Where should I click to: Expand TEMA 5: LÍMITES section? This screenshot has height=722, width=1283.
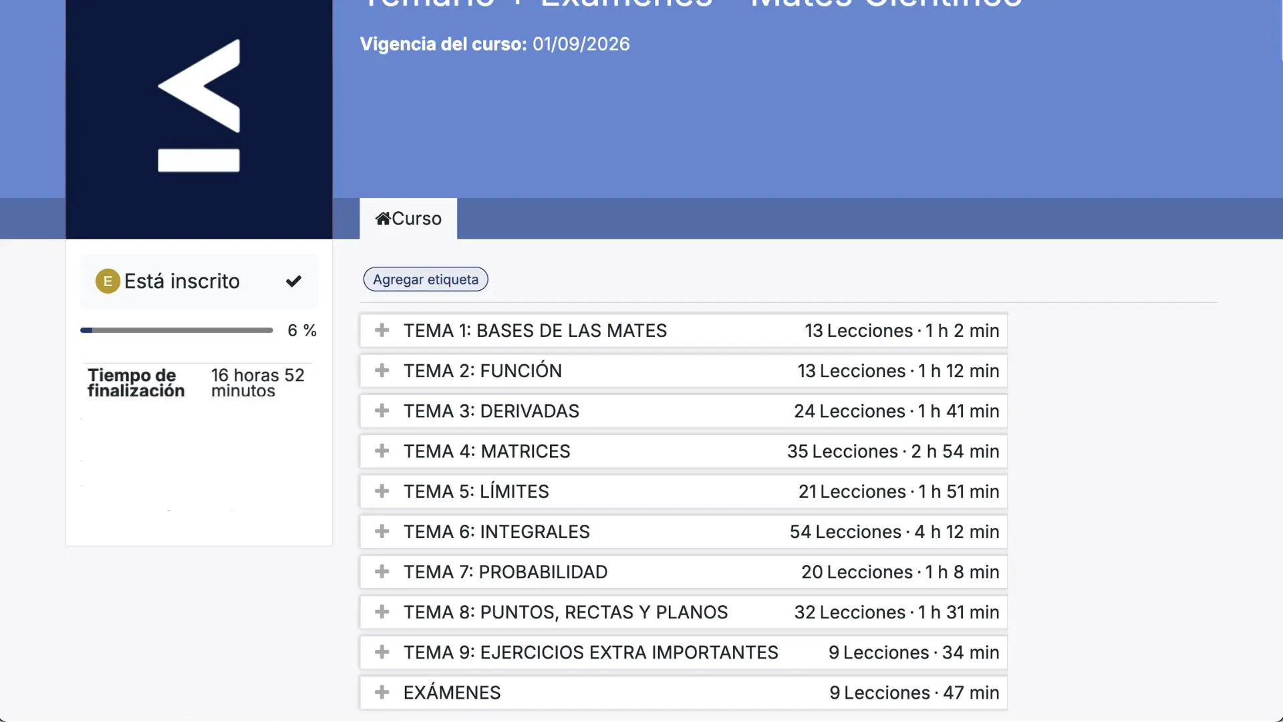point(476,491)
